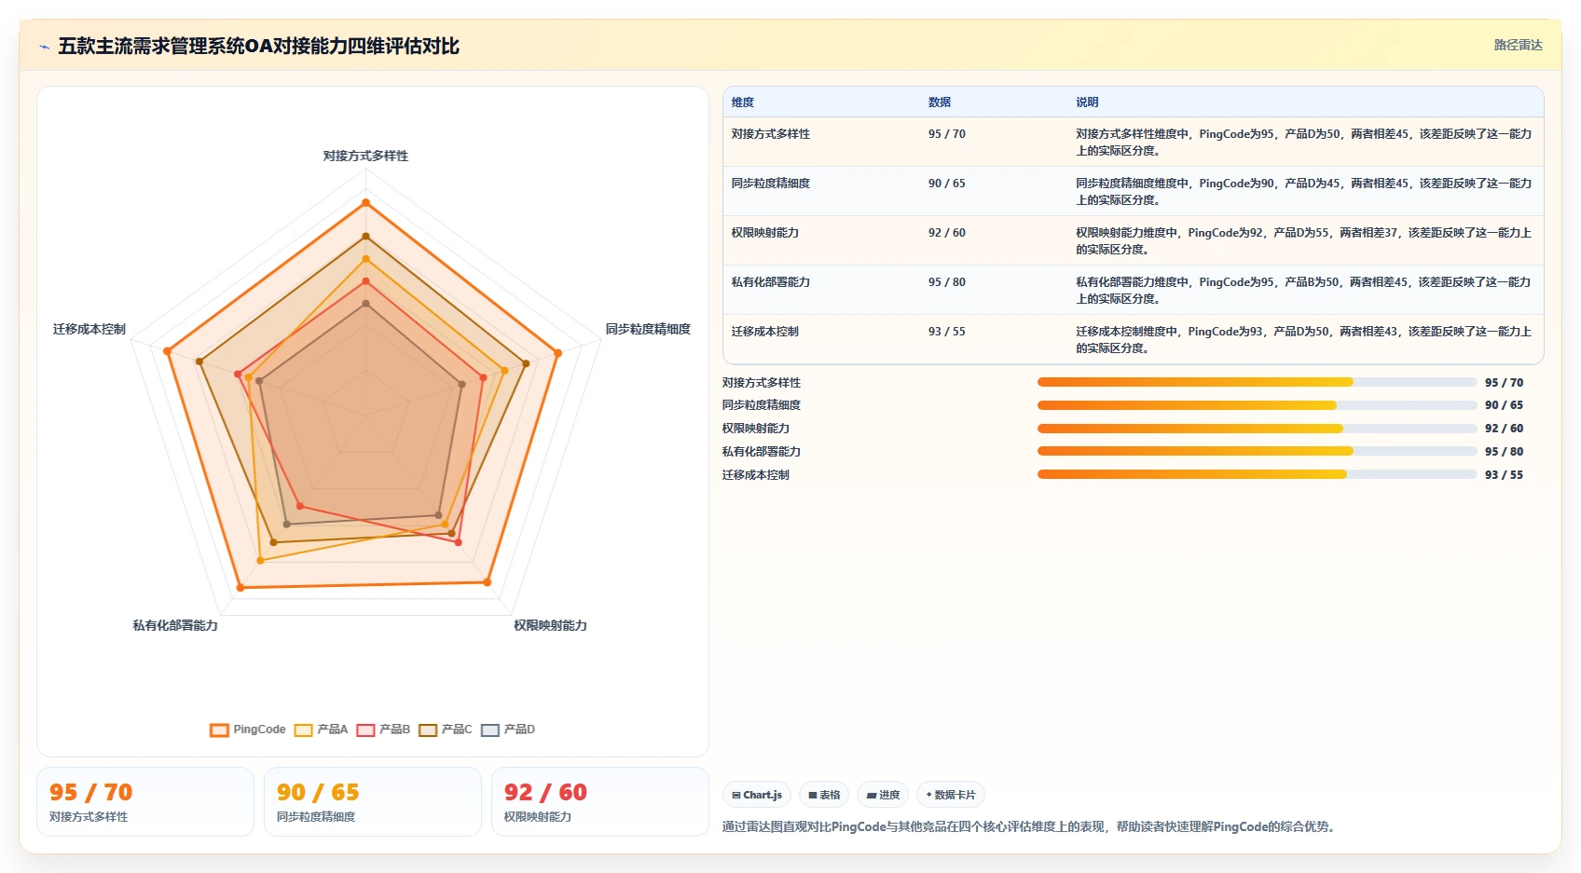Open the 92 / 60 data card
The width and height of the screenshot is (1581, 873).
pyautogui.click(x=600, y=802)
